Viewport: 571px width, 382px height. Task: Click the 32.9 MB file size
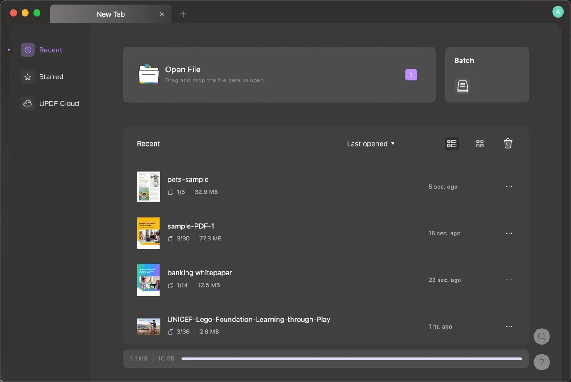coord(206,192)
